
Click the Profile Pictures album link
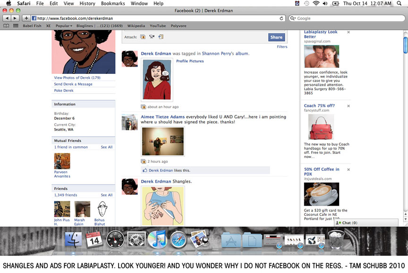190,61
